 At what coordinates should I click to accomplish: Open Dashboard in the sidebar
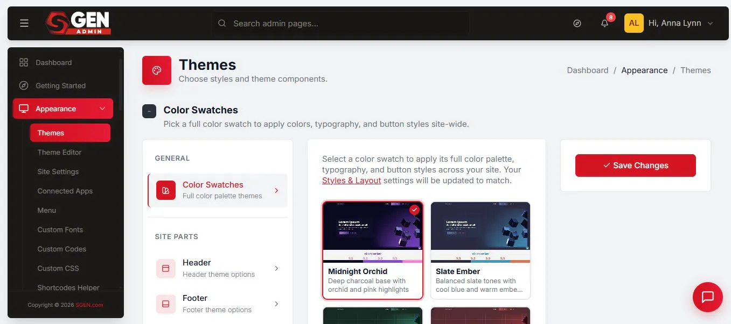click(63, 62)
